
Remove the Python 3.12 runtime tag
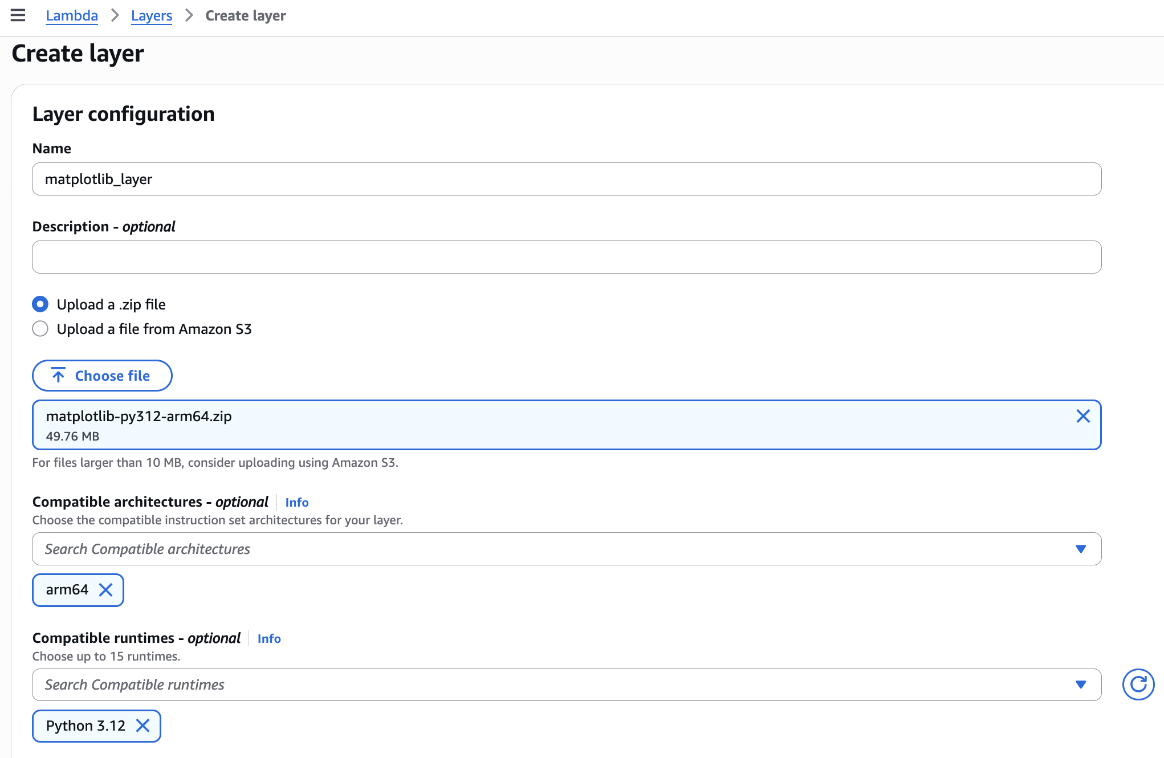[143, 726]
